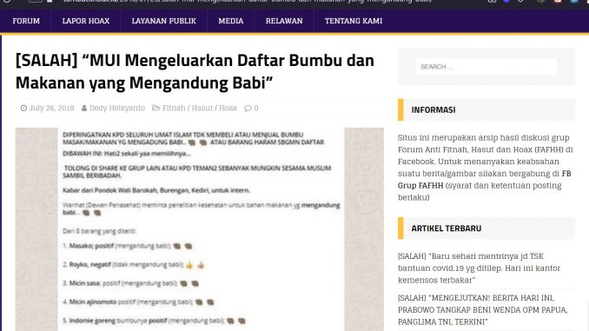
Task: Open the LAPOR HOAX menu item
Action: click(86, 21)
